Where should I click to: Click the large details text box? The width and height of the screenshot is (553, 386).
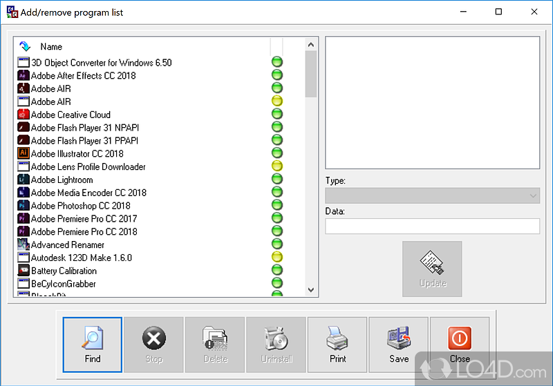[433, 102]
